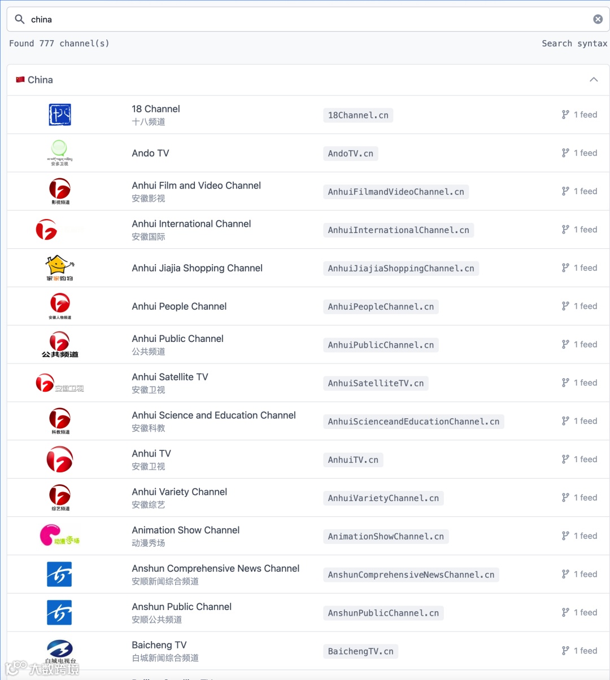Select the 'Found 777 channel(s)' text
This screenshot has height=680, width=610.
[59, 43]
